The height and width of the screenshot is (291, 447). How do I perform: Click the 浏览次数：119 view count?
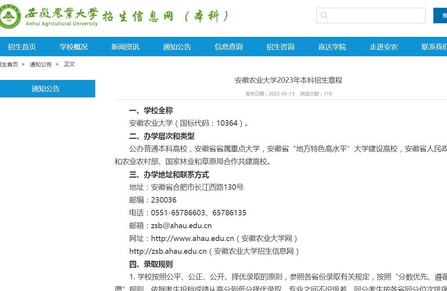316,94
